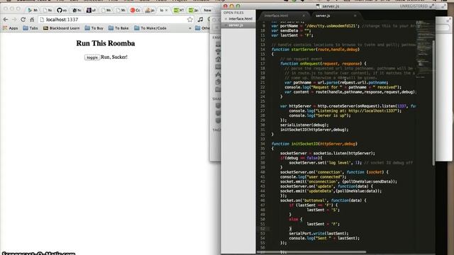Reload the localhost:1337 page
454x255 pixels.
(23, 19)
